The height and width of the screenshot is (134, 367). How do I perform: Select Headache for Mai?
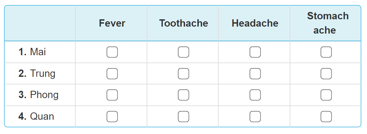pyautogui.click(x=255, y=52)
